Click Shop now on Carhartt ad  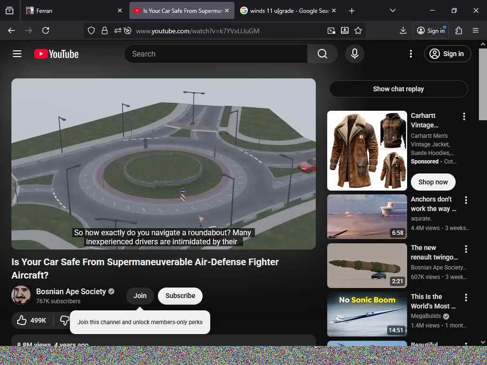(x=433, y=182)
